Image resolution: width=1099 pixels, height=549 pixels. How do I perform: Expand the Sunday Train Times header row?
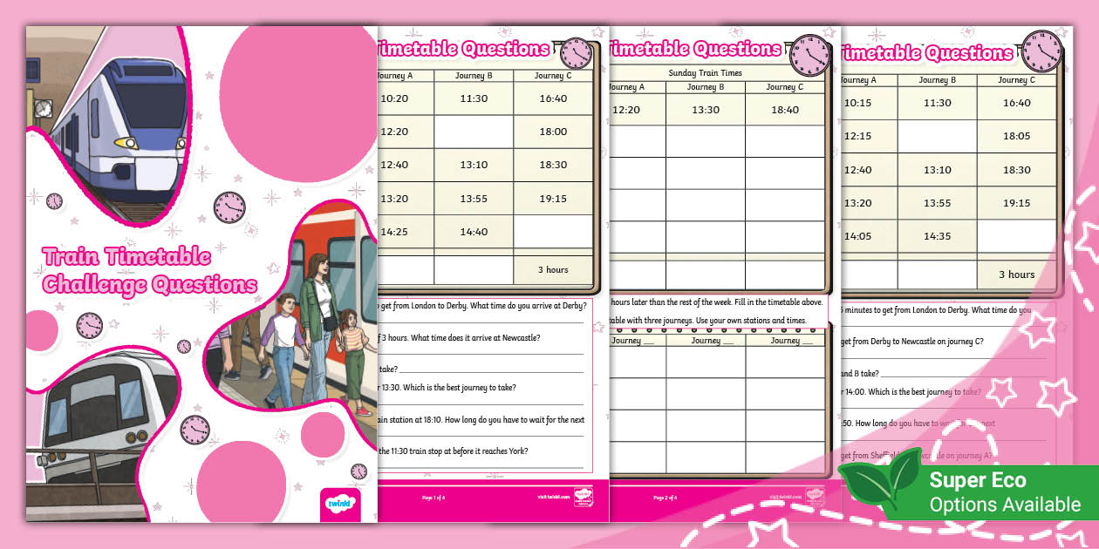(x=705, y=73)
